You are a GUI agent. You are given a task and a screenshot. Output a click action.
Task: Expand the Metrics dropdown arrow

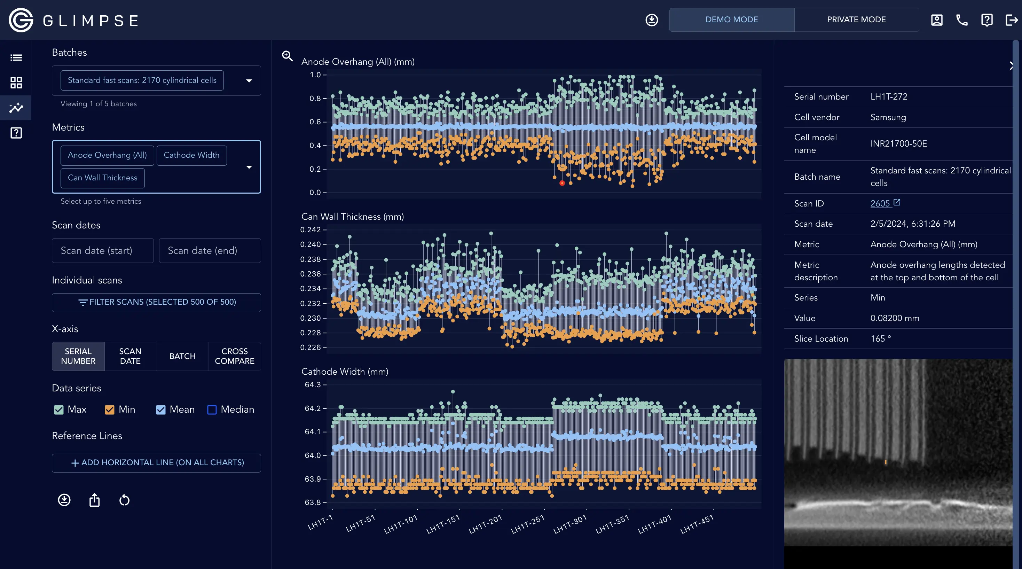coord(249,167)
